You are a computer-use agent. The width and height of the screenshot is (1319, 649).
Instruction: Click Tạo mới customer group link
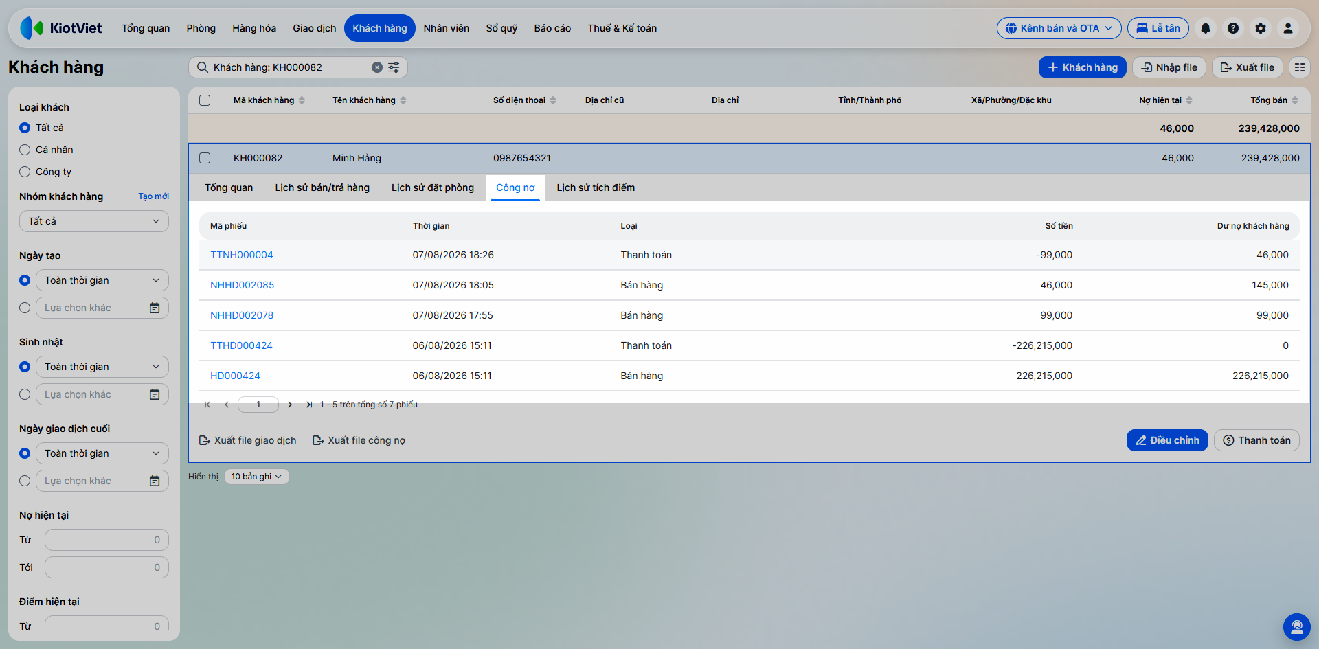[x=153, y=196]
